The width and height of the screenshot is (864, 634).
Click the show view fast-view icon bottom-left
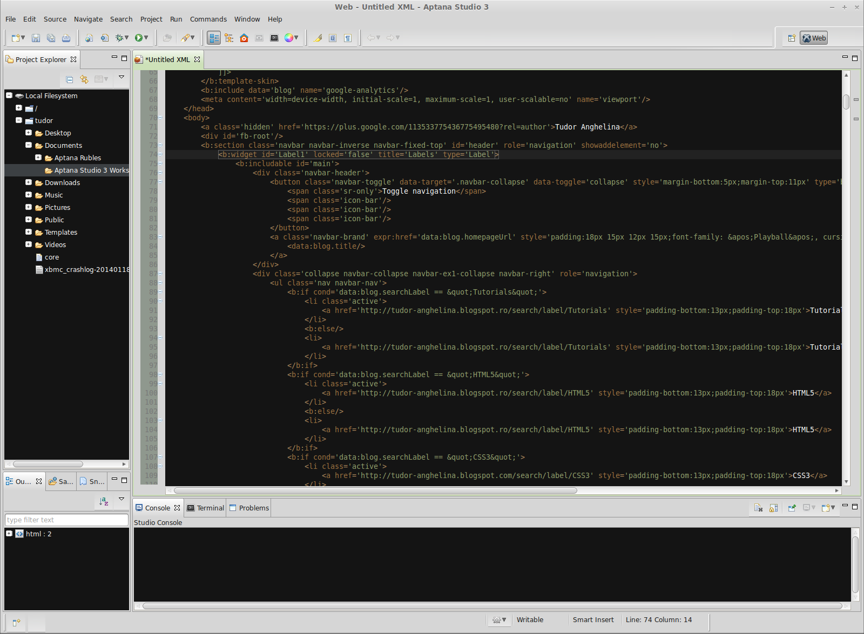16,623
